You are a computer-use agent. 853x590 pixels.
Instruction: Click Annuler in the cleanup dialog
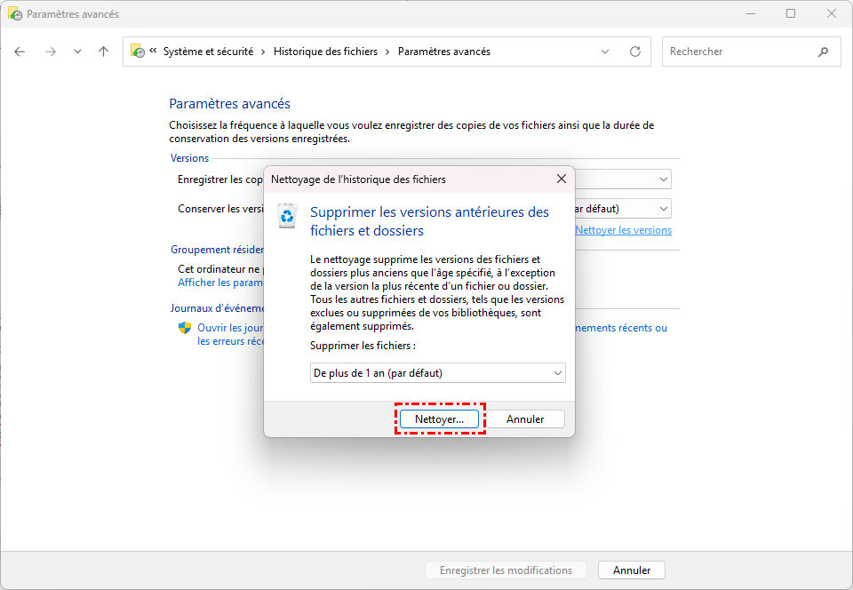point(525,419)
